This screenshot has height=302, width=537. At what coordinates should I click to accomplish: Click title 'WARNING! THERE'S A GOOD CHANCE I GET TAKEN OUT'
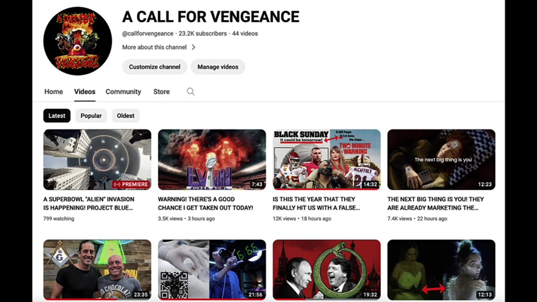[x=206, y=203]
